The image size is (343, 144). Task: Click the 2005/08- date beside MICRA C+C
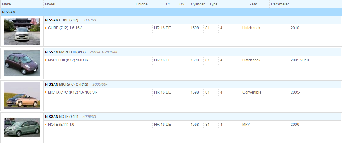[x=100, y=84]
